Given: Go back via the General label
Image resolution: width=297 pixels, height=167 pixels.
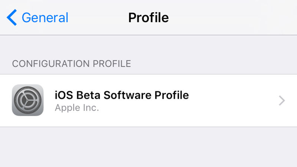Looking at the screenshot, I should tap(45, 17).
